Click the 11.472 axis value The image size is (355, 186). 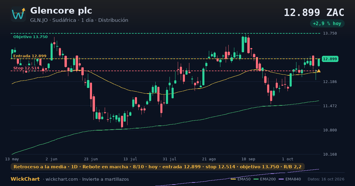pos(330,106)
